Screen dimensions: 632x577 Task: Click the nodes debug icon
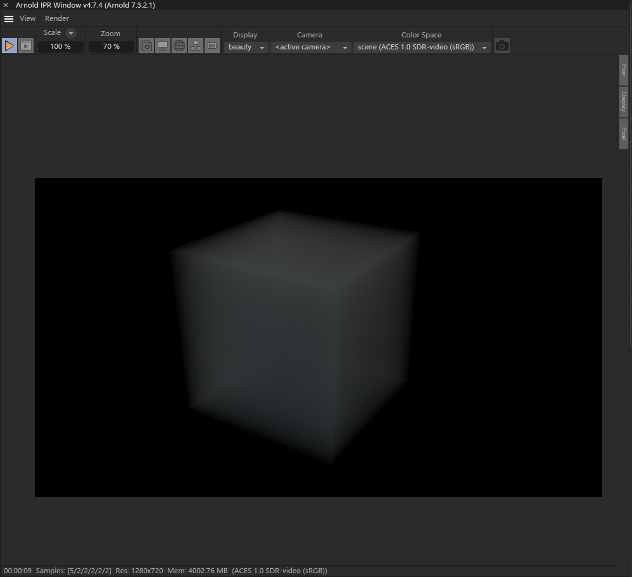[x=195, y=45]
